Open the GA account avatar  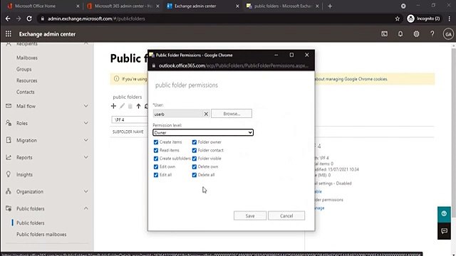tap(448, 34)
